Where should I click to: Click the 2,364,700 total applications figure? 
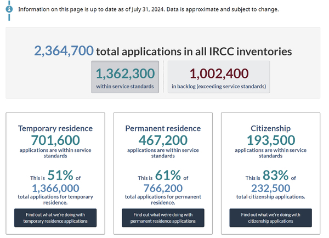64,51
